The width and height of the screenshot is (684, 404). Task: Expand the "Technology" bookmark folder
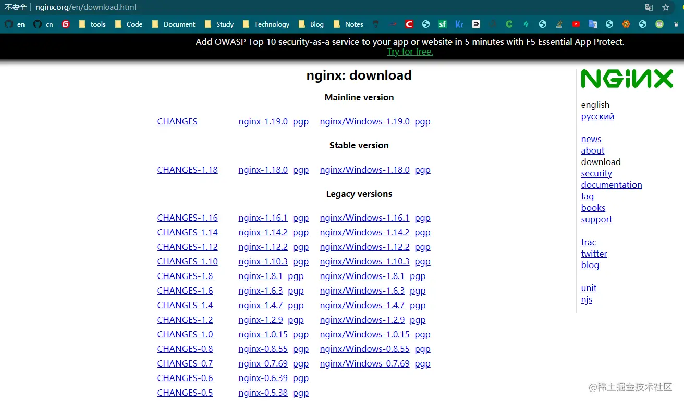click(x=266, y=24)
